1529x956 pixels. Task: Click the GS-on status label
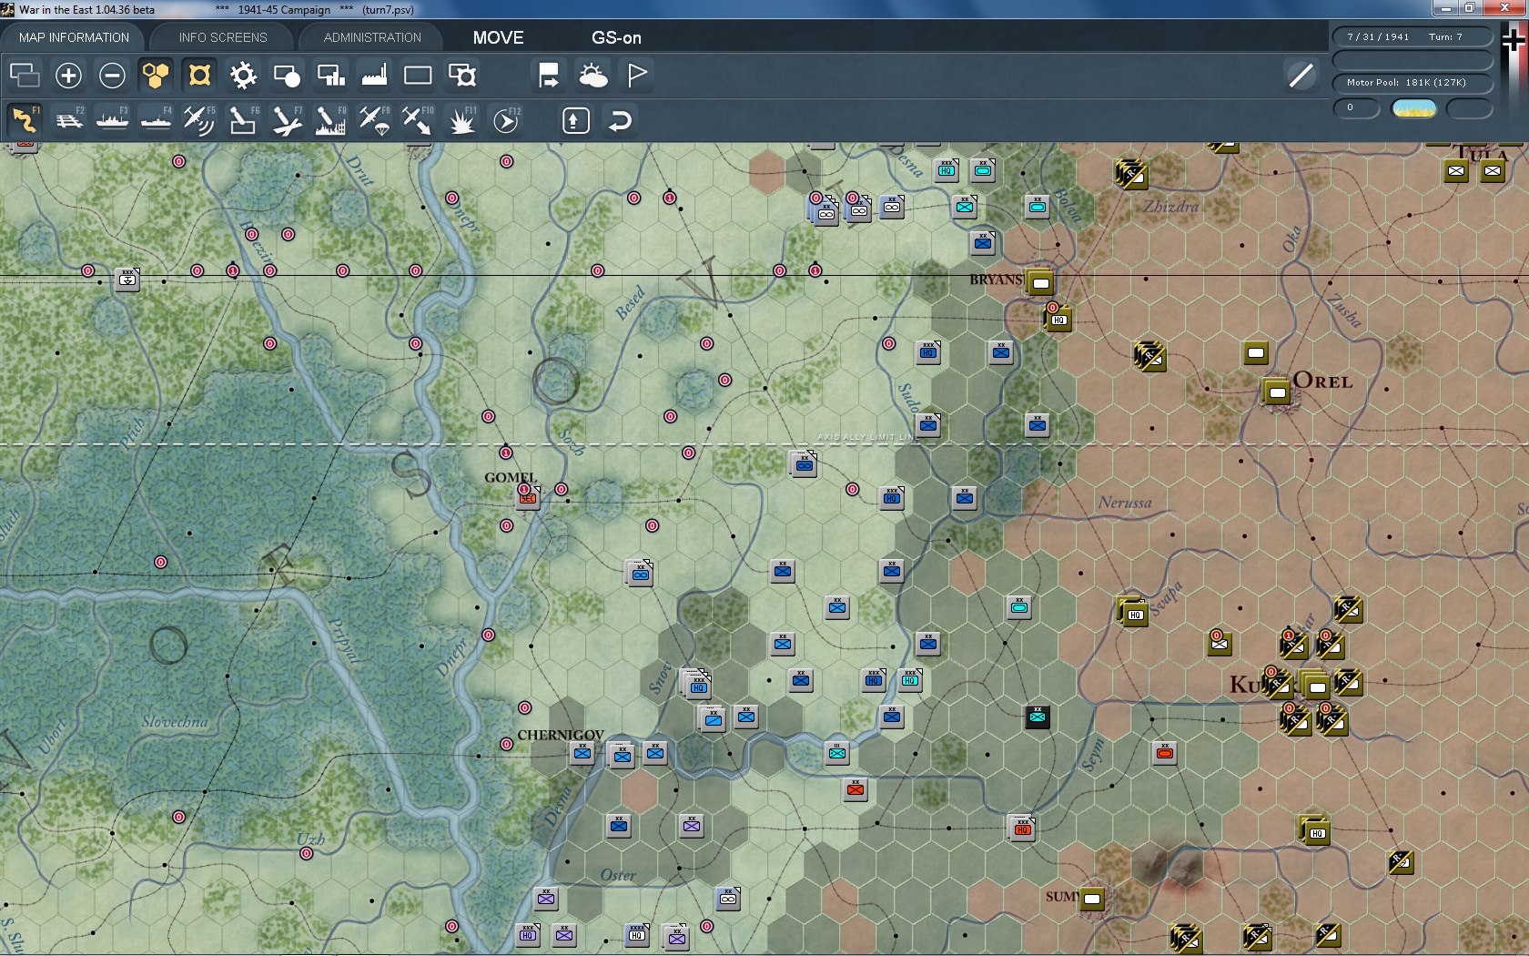(x=616, y=37)
